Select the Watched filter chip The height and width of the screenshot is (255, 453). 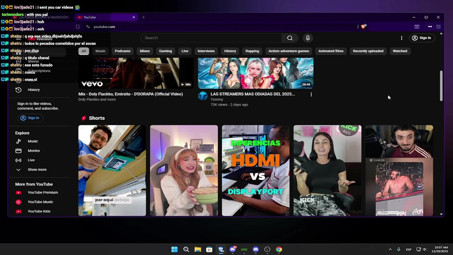click(x=400, y=51)
